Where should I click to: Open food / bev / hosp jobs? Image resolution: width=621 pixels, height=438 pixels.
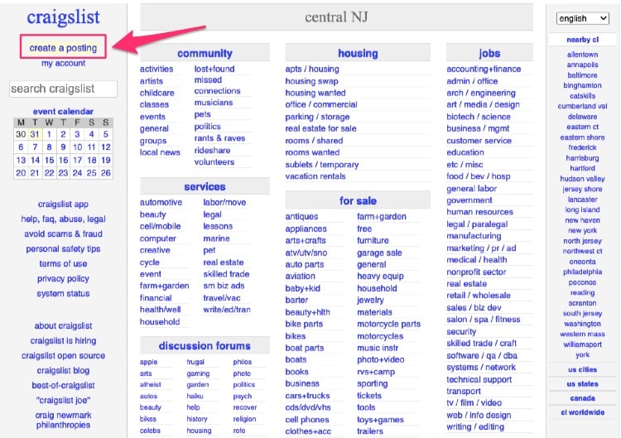(478, 176)
